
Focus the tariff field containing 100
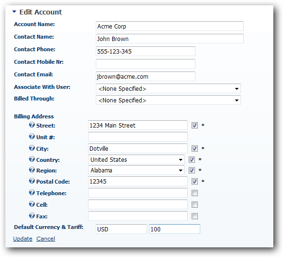tap(175, 229)
